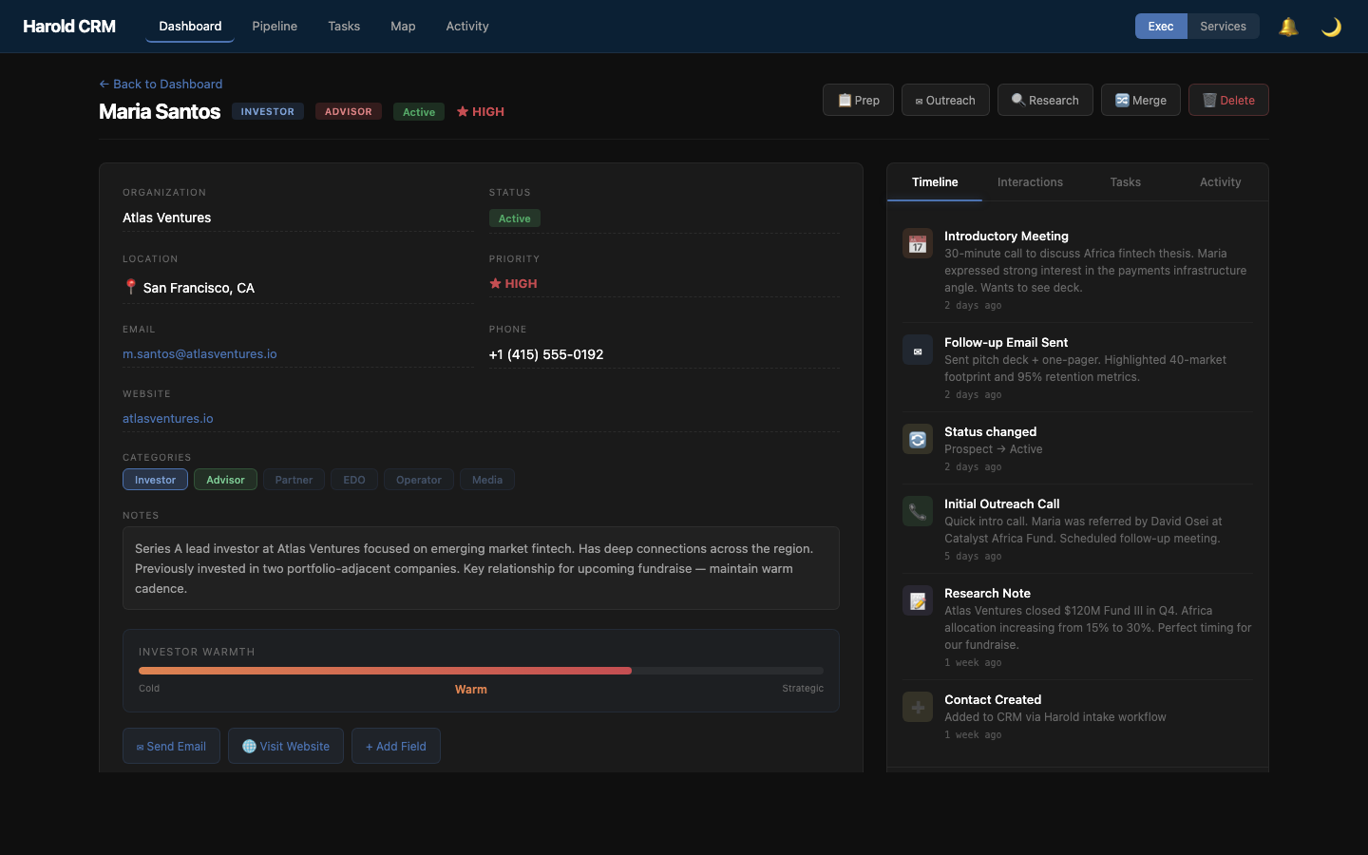Open the Pipeline section in the navigation
Screen dimensions: 1368x855
point(275,27)
